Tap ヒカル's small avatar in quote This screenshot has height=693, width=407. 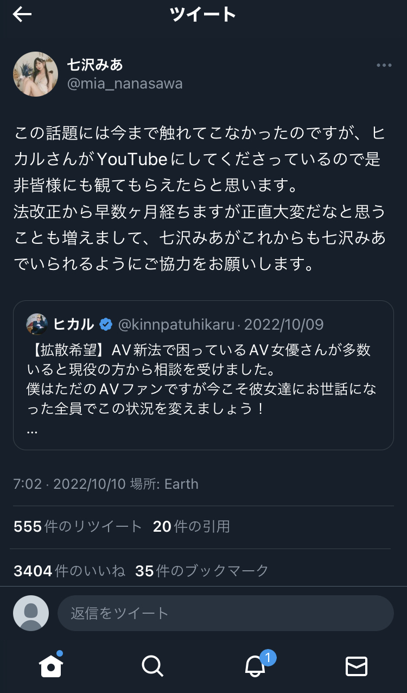(37, 324)
